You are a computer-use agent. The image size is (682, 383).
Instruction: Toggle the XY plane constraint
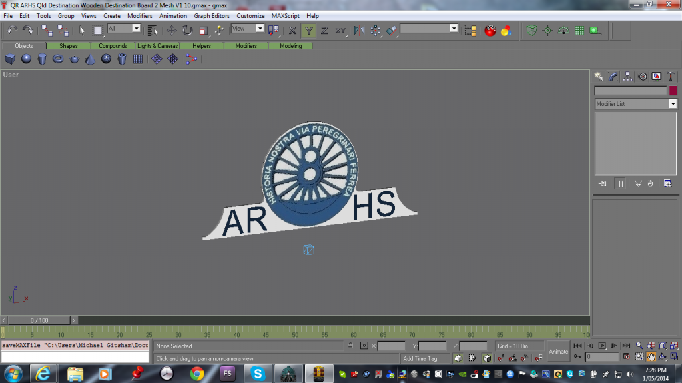tap(340, 31)
